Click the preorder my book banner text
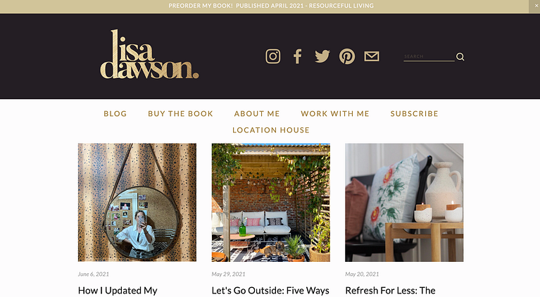Screen dimensions: 540x297 271,6
